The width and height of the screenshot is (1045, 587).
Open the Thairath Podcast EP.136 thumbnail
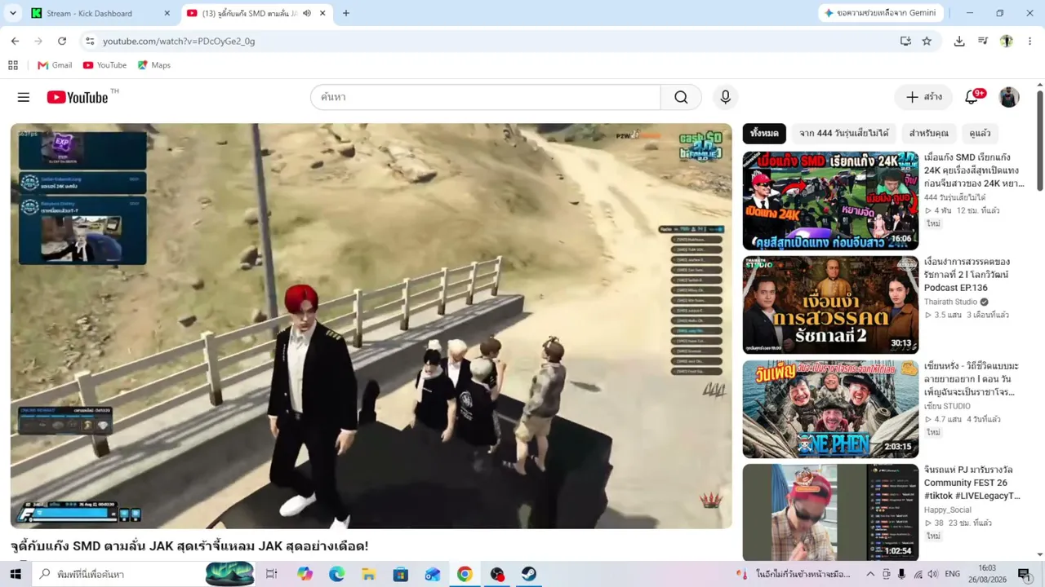pos(830,305)
